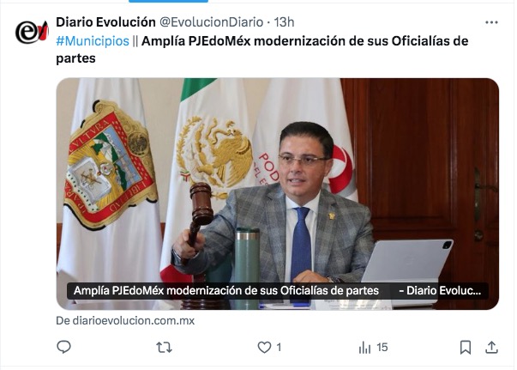Open the #Municipios hashtag
This screenshot has width=517, height=370.
[93, 41]
